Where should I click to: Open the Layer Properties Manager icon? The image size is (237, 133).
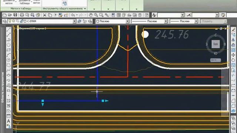click(5, 21)
